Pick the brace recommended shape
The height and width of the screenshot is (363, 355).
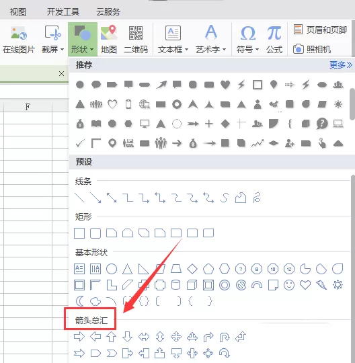click(x=290, y=124)
